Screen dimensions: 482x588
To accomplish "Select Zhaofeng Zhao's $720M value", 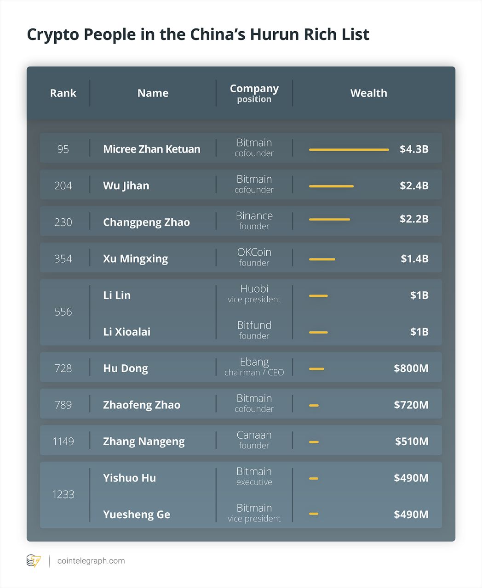I will coord(411,405).
